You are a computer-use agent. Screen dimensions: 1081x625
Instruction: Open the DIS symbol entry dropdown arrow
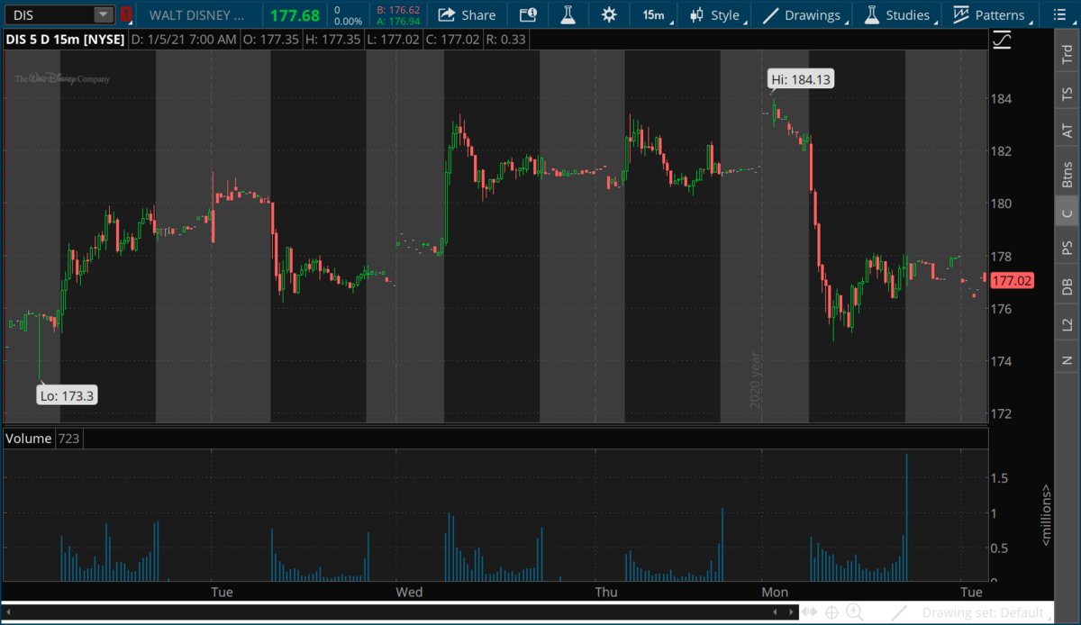coord(104,15)
